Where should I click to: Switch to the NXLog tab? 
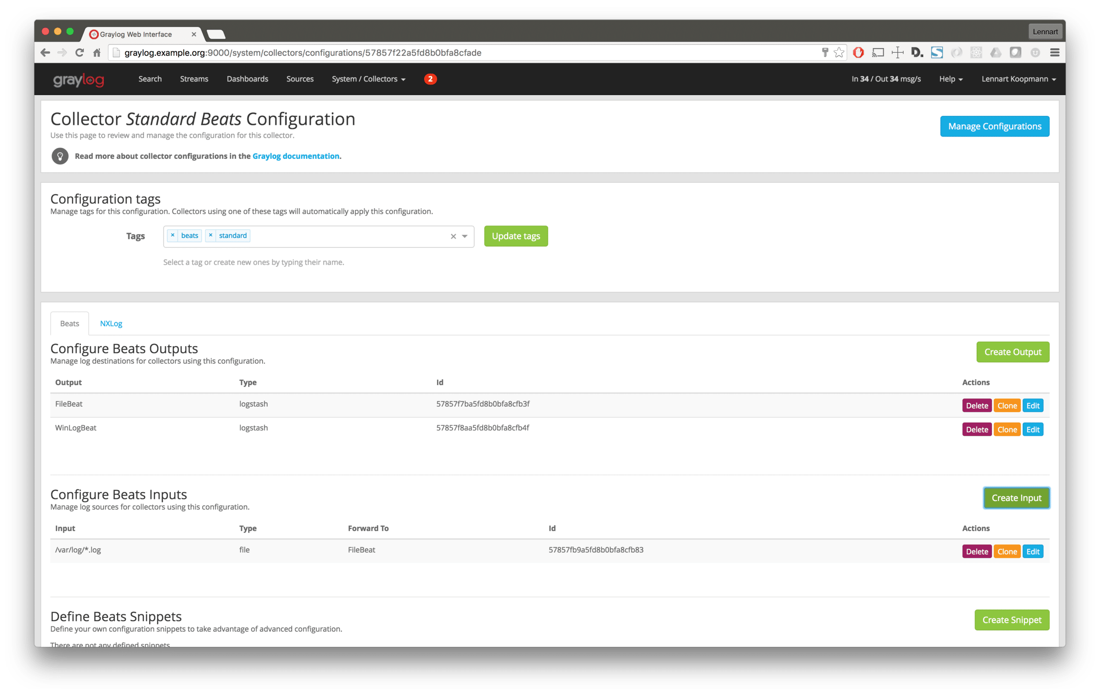(x=111, y=324)
